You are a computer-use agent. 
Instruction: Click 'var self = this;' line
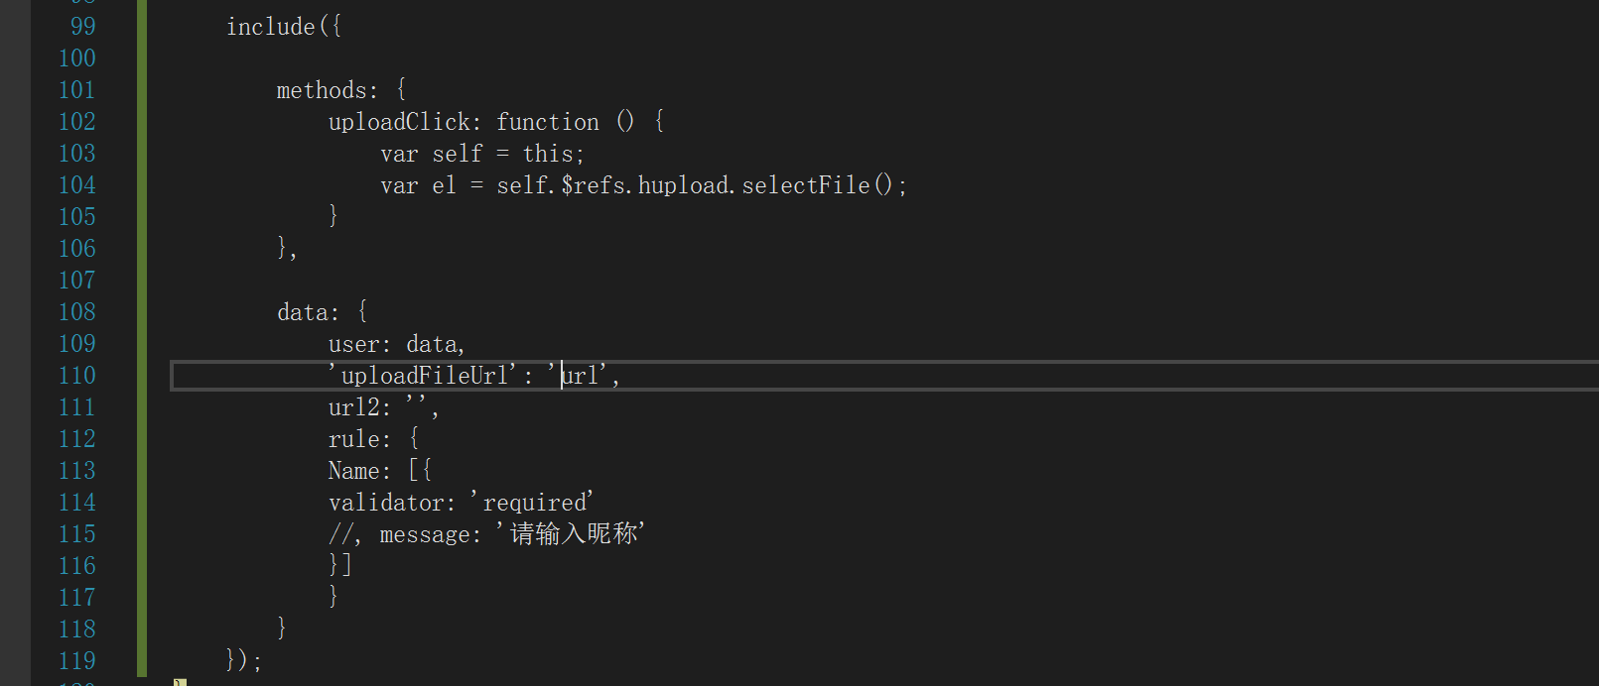pyautogui.click(x=482, y=154)
